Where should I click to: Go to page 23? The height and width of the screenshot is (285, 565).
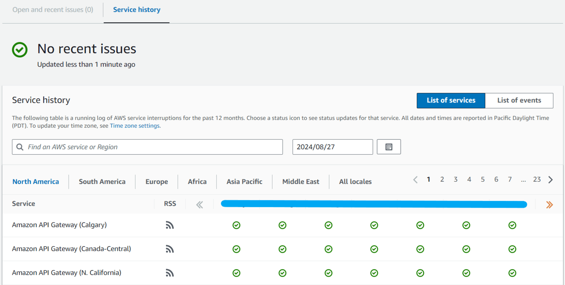pyautogui.click(x=537, y=179)
